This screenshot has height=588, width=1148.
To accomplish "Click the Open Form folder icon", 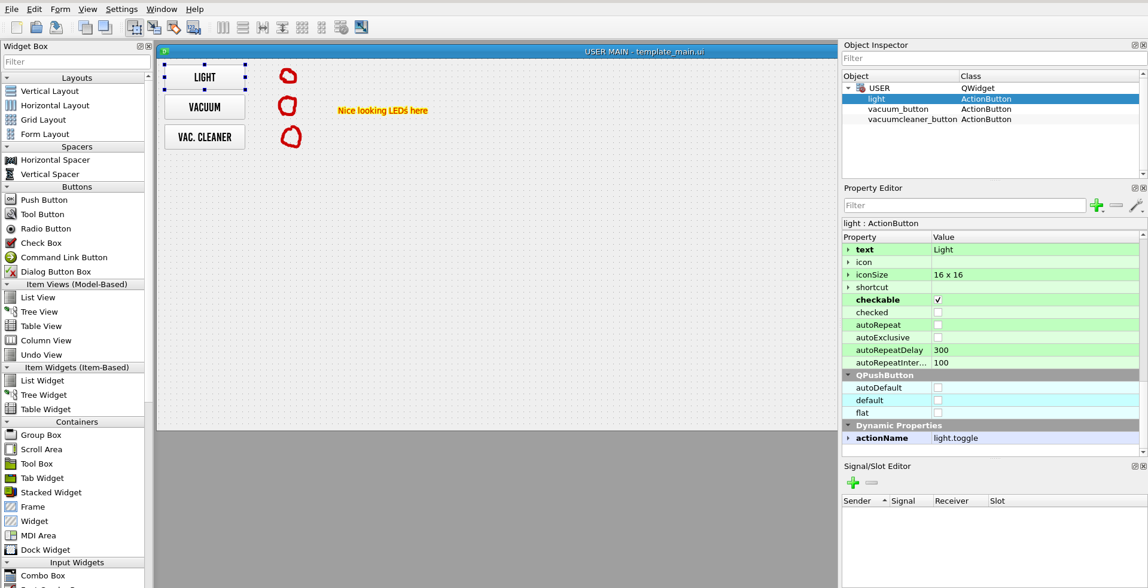I will click(36, 28).
